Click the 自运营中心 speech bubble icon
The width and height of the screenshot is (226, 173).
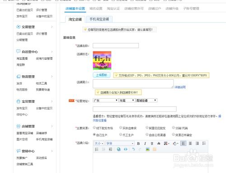[18, 51]
